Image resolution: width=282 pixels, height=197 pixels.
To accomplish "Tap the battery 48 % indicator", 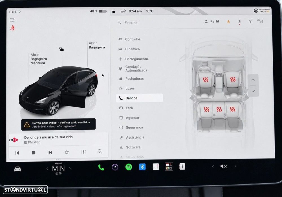I will pyautogui.click(x=98, y=11).
